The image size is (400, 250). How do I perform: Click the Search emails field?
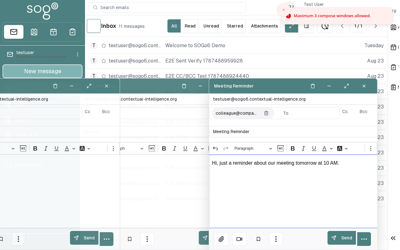pos(167,7)
